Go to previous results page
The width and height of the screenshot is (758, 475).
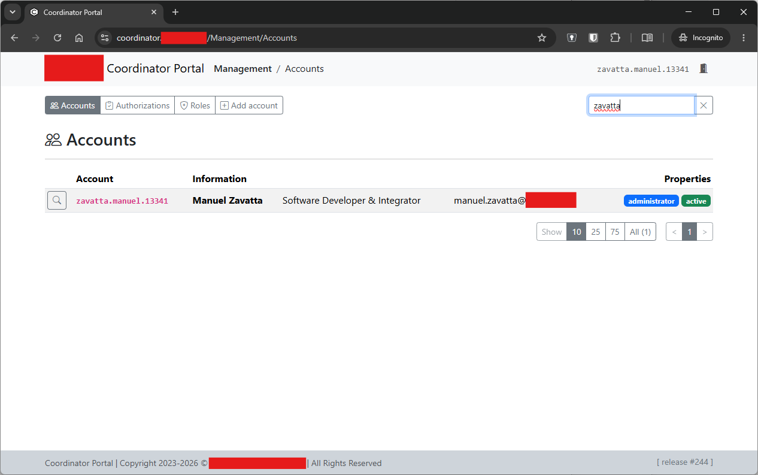[674, 232]
